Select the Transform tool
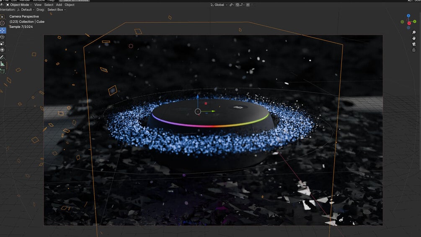This screenshot has height=237, width=421. (3, 50)
